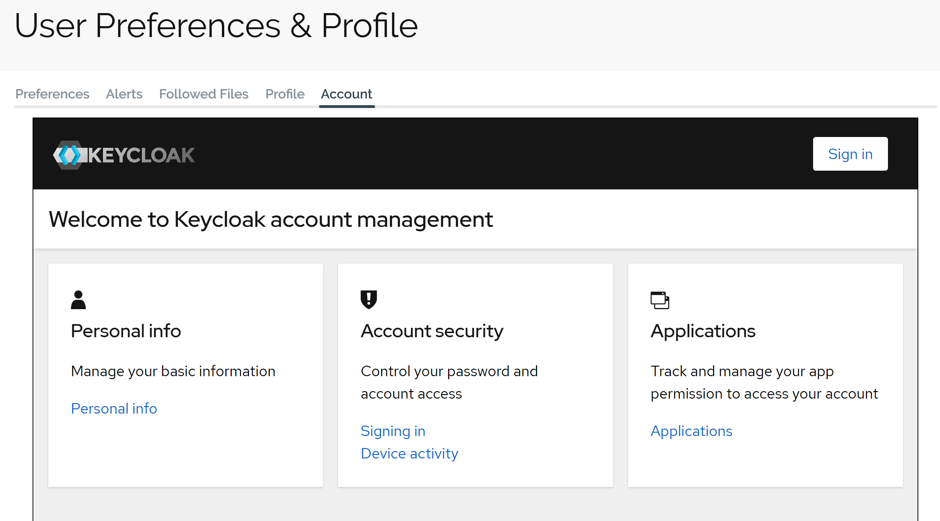Open the Personal info link
This screenshot has height=521, width=940.
click(x=114, y=408)
